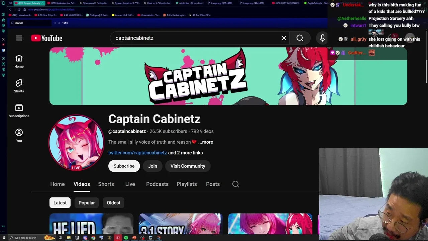
Task: Open Shorts in the left sidebar
Action: click(19, 86)
